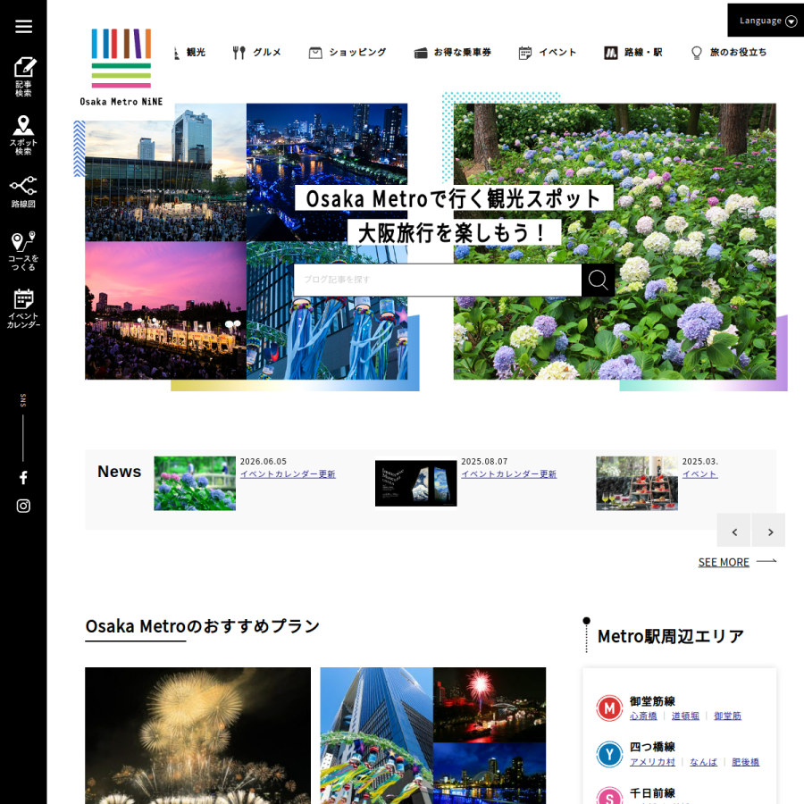The width and height of the screenshot is (804, 804).
Task: Open the 2025.03 イベント news link
Action: tap(699, 474)
